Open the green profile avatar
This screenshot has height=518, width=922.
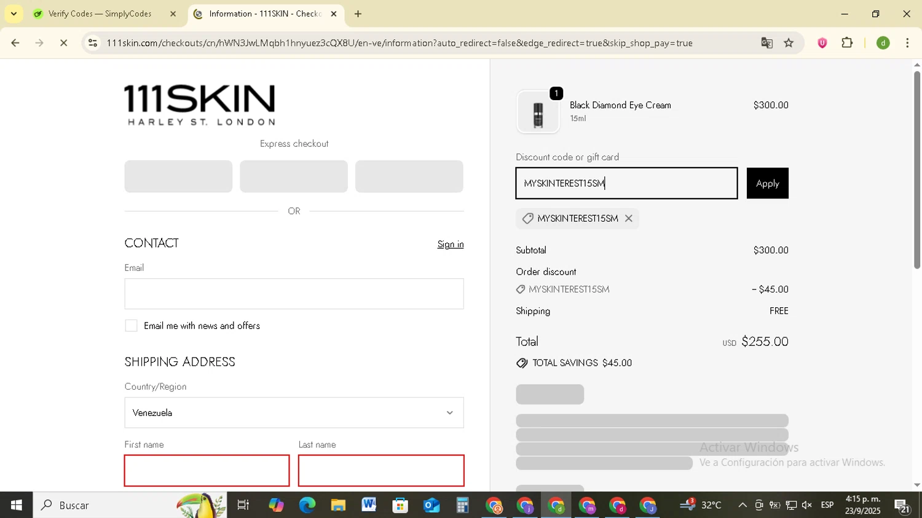pyautogui.click(x=883, y=43)
